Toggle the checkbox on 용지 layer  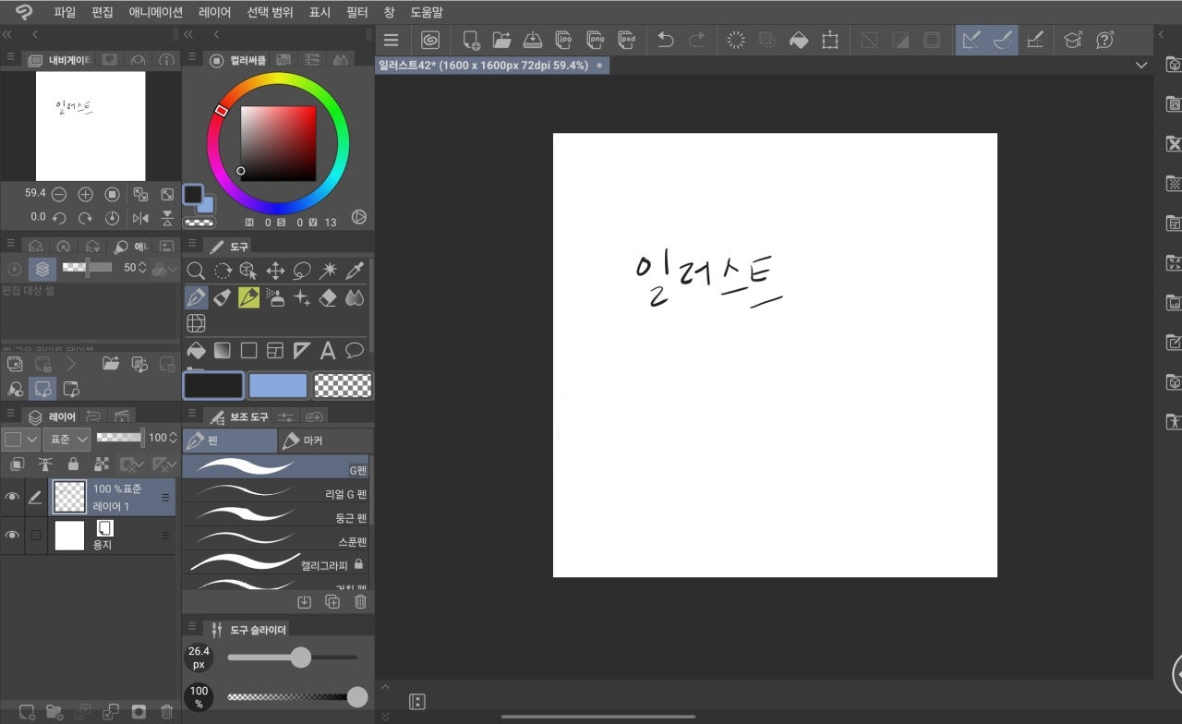[36, 535]
